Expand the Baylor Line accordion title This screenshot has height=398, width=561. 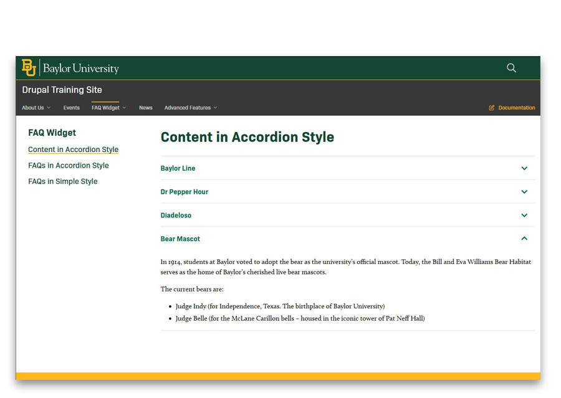tap(178, 168)
